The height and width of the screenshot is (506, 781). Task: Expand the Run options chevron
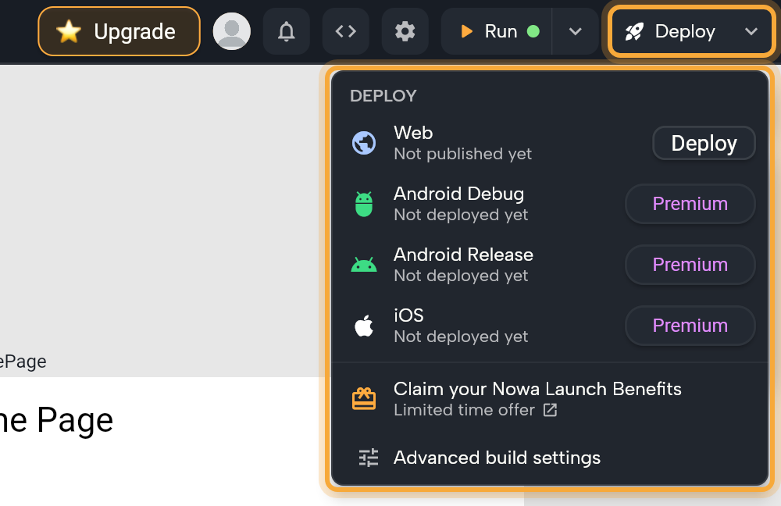(x=576, y=31)
